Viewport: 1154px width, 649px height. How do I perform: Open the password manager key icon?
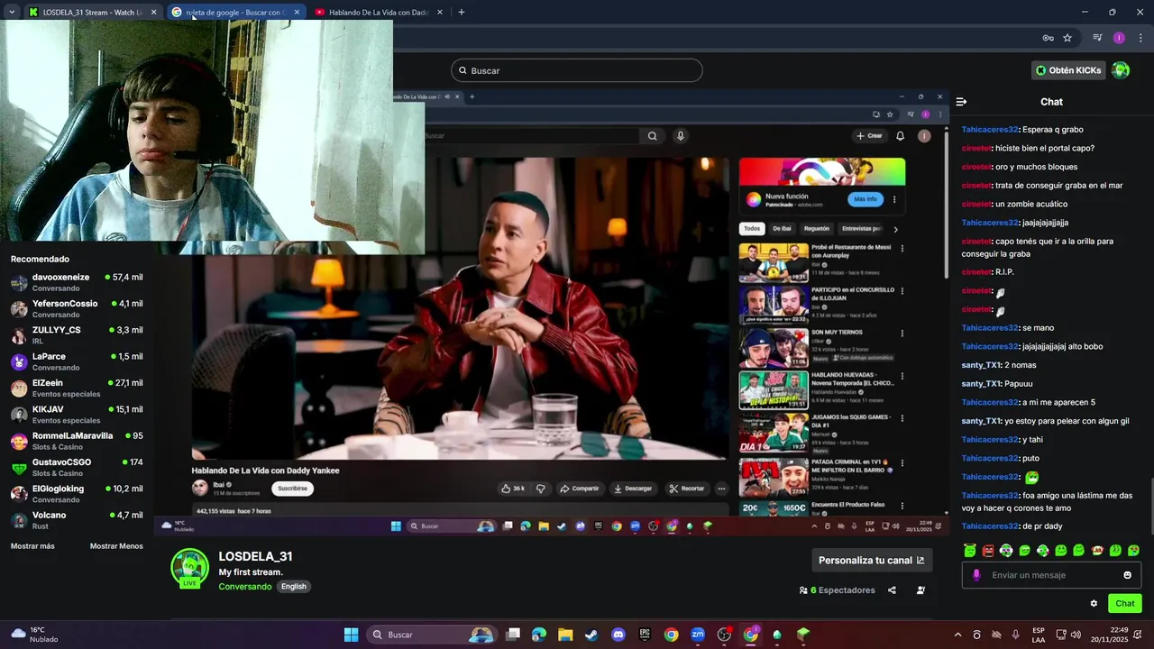click(x=1048, y=38)
